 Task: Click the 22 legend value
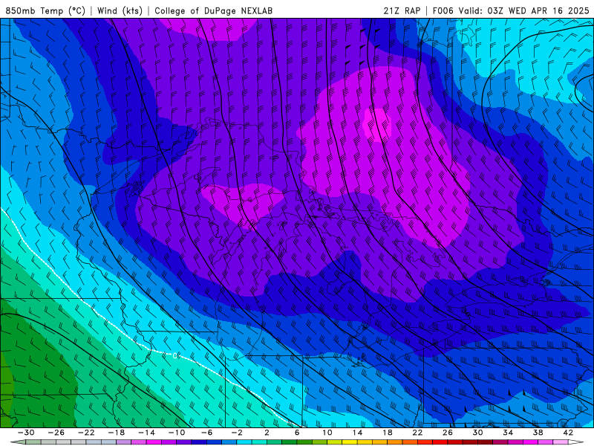point(417,433)
